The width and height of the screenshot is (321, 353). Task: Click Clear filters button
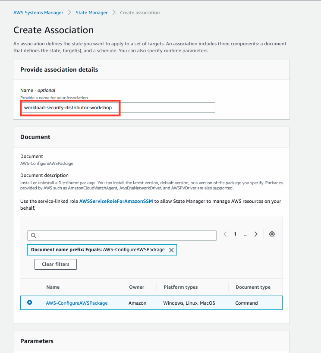[x=56, y=264]
